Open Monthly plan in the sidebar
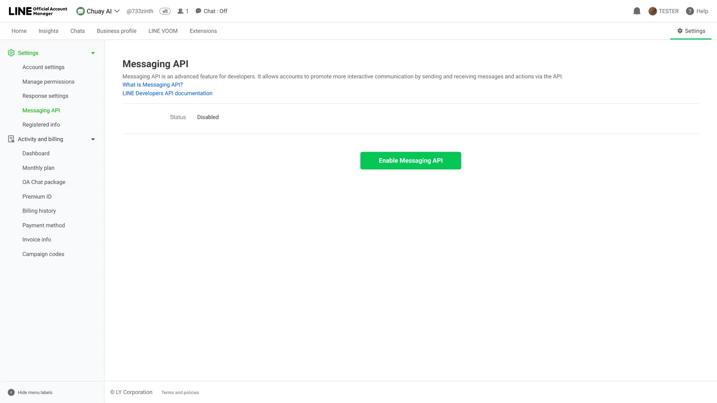This screenshot has height=403, width=717. (x=39, y=168)
